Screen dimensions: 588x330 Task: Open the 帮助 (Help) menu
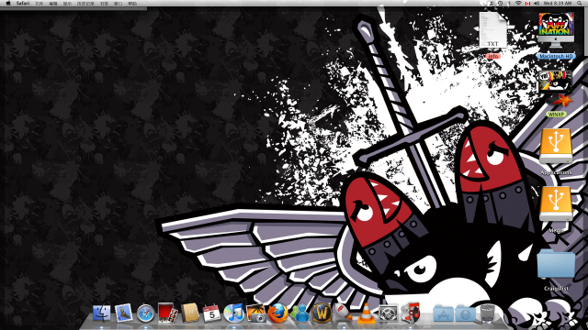coord(132,4)
